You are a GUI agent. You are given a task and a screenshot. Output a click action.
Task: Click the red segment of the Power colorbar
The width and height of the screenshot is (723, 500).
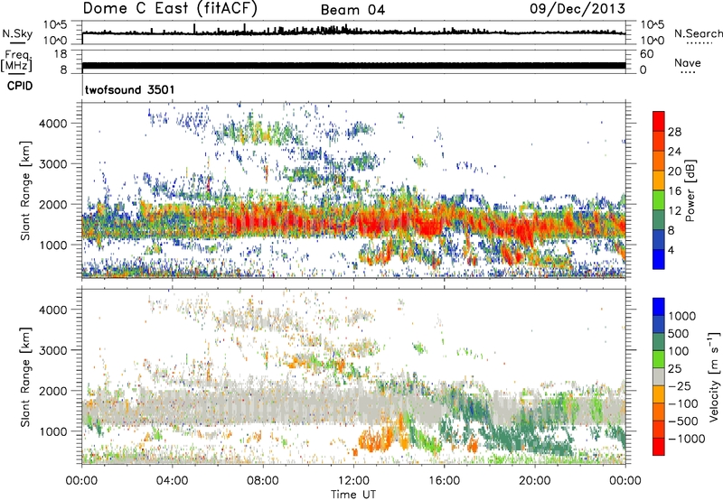pos(659,121)
